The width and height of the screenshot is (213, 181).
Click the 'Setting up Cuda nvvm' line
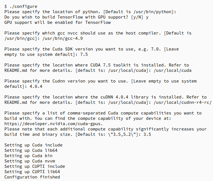click(30, 161)
